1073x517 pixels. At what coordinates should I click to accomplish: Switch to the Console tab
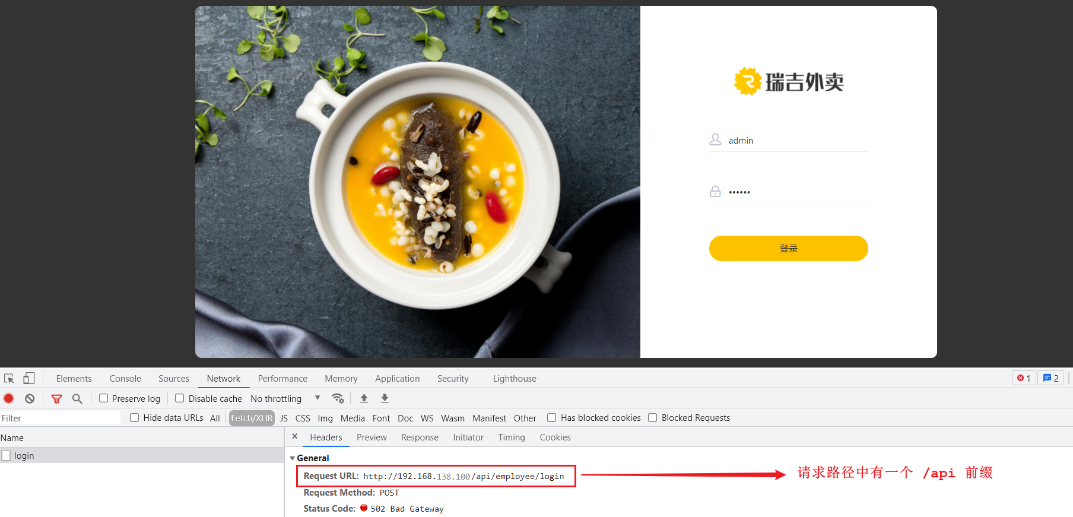[125, 379]
